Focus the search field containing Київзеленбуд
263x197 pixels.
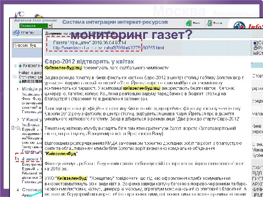click(x=27, y=45)
